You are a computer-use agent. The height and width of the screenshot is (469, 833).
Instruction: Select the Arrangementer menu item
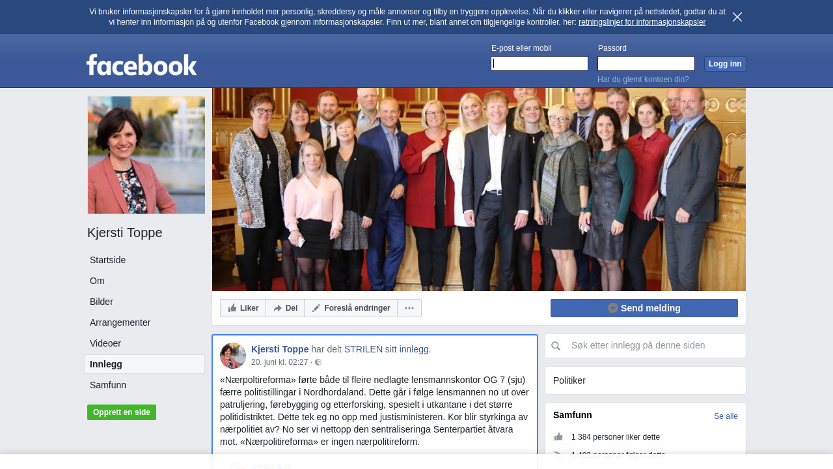(120, 322)
